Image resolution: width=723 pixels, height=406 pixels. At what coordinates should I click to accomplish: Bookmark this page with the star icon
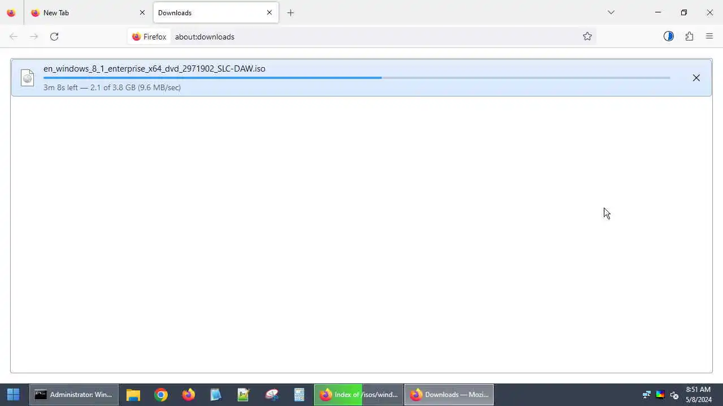pyautogui.click(x=587, y=37)
